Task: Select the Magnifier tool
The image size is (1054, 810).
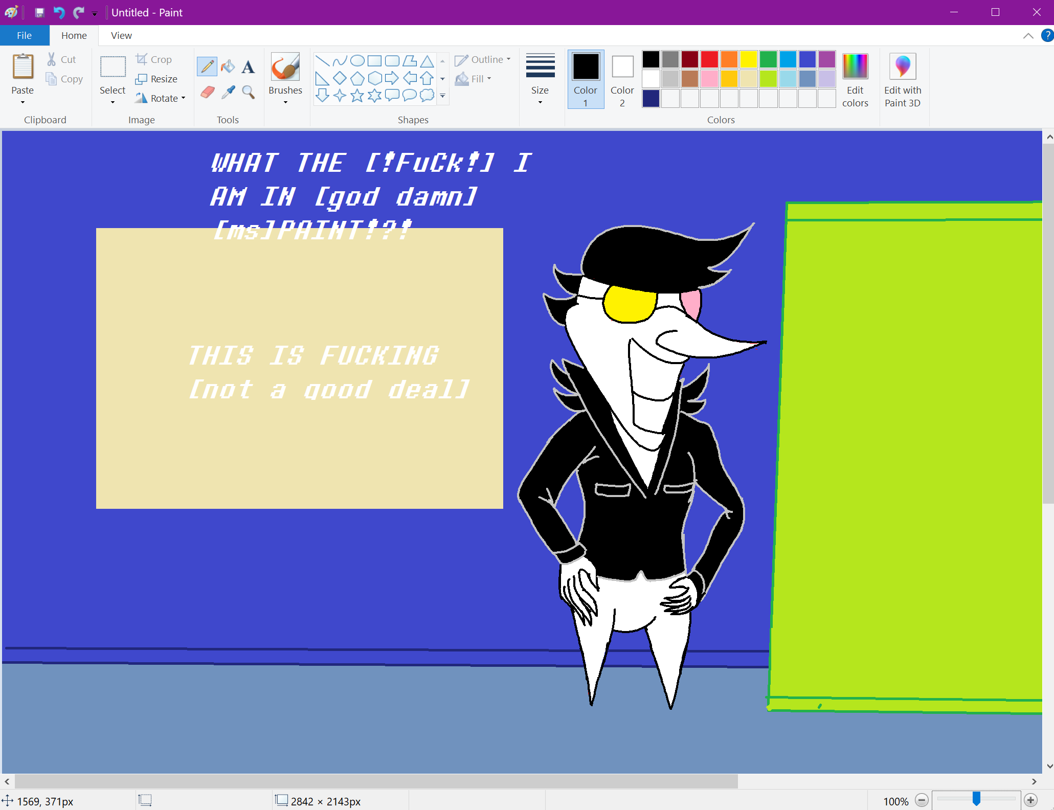Action: (248, 92)
